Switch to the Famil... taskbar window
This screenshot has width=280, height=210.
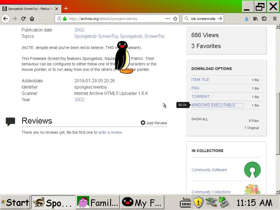pos(98,203)
